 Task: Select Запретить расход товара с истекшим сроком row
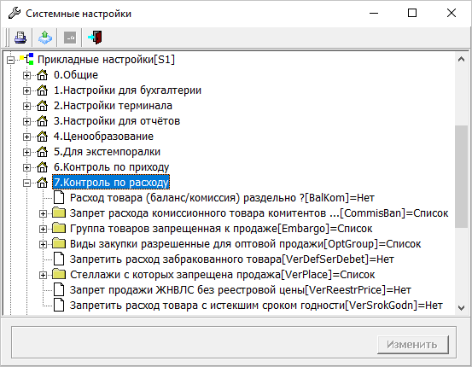click(256, 305)
